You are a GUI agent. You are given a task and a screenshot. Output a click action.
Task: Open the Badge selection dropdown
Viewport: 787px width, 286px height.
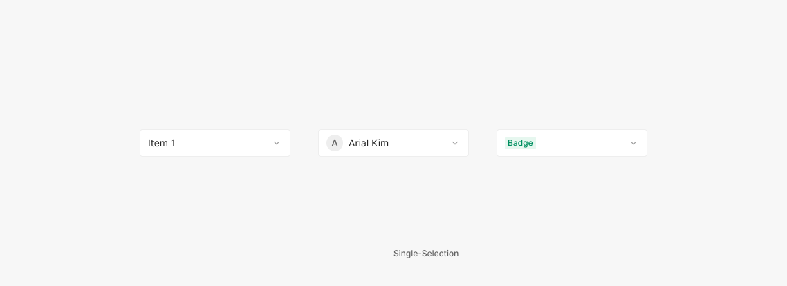point(572,143)
